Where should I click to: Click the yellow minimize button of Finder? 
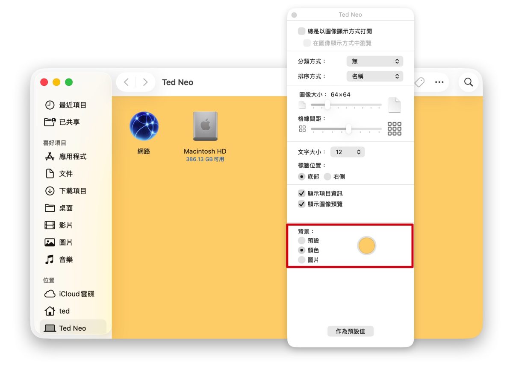tap(56, 82)
